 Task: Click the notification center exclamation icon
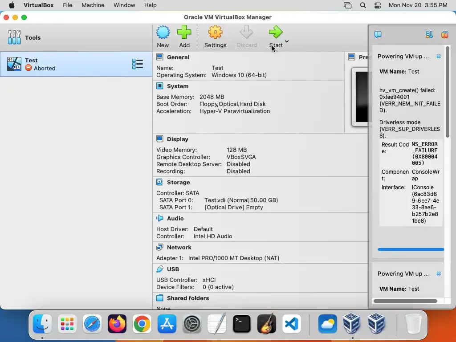pos(378,35)
